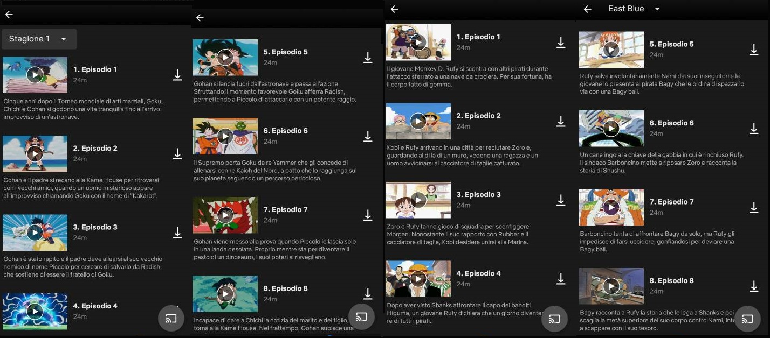Download East Blue Episodio 7 with Barboncino versus Bagy

[x=754, y=207]
